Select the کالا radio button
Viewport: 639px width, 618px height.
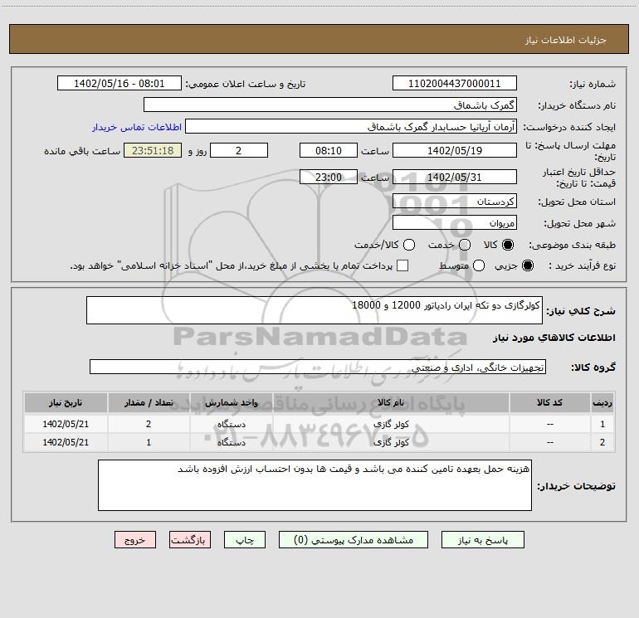click(508, 245)
